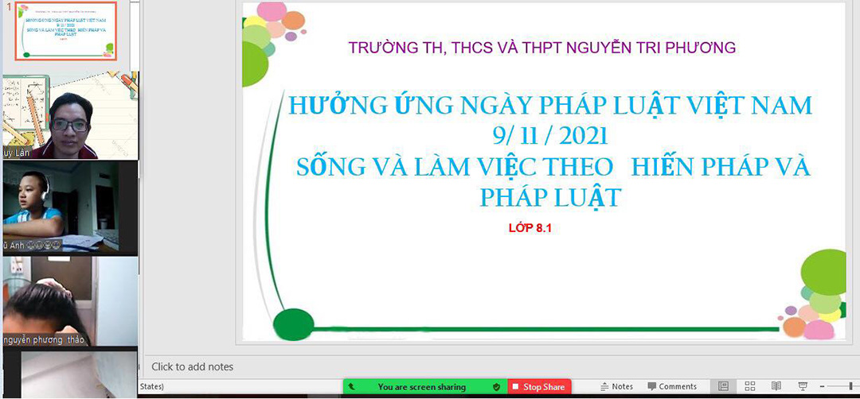Click the zoom out minus button

(x=821, y=386)
